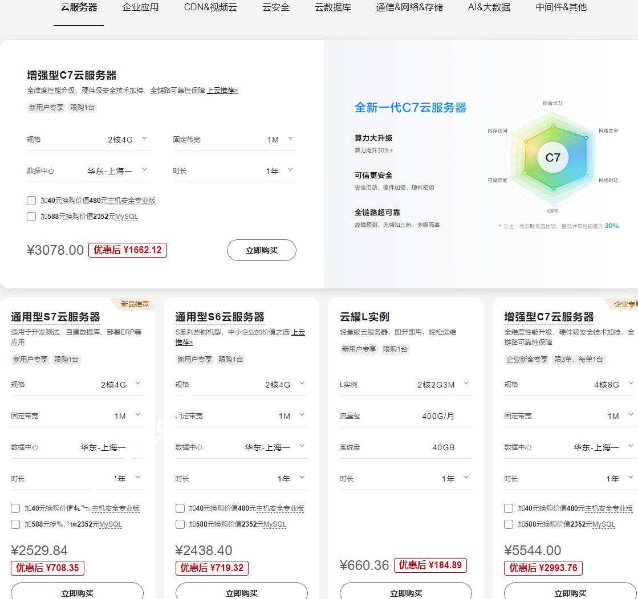638x599 pixels.
Task: Open the AI&大数据 tab
Action: pyautogui.click(x=489, y=7)
